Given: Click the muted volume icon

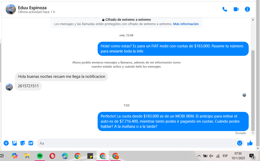Looking at the screenshot, I should click(x=211, y=156).
